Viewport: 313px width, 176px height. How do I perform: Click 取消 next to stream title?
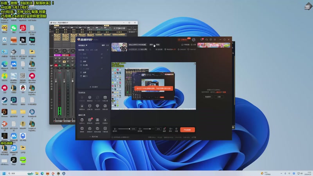tap(158, 45)
